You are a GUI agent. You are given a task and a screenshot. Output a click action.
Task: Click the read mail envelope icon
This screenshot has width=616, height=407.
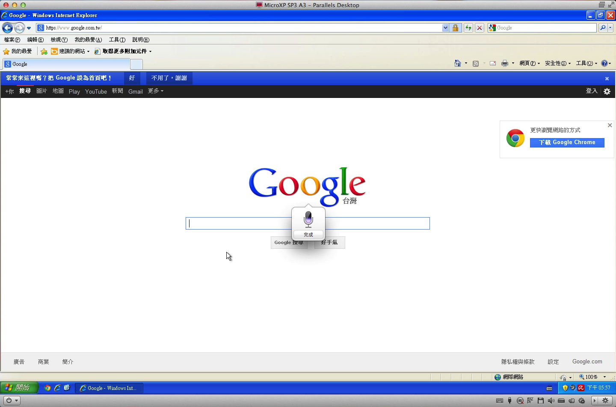coord(493,63)
